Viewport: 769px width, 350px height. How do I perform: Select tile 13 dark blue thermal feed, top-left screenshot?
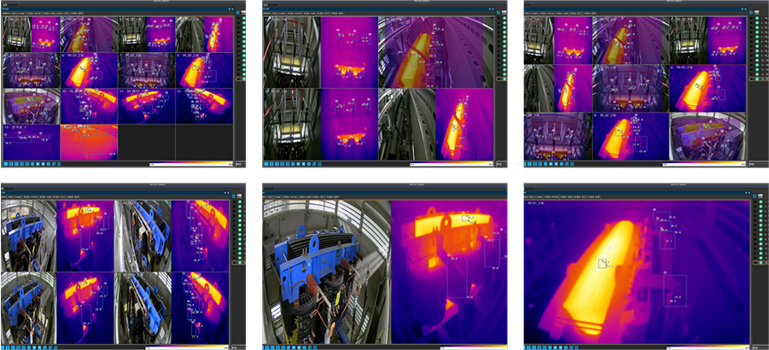[x=31, y=142]
